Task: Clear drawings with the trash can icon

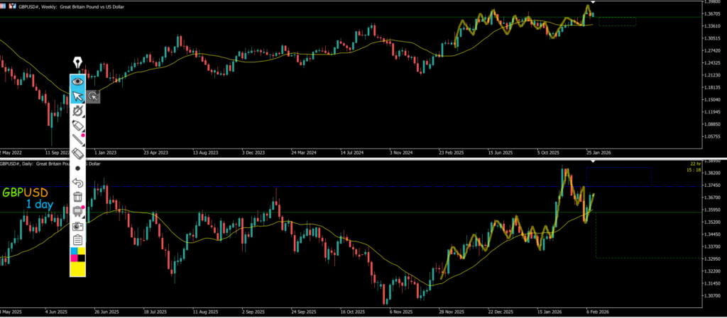Action: (x=78, y=196)
